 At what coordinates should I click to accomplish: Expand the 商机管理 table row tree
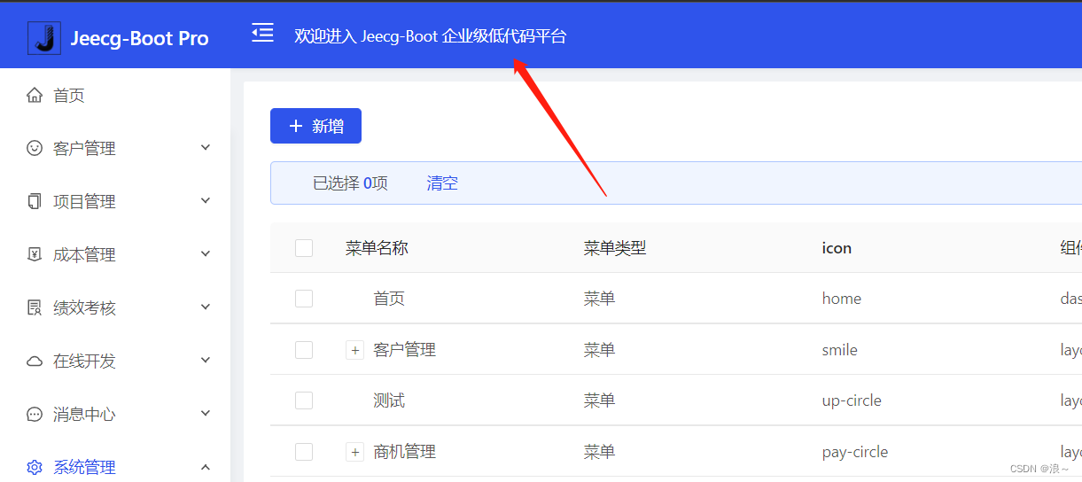[354, 452]
